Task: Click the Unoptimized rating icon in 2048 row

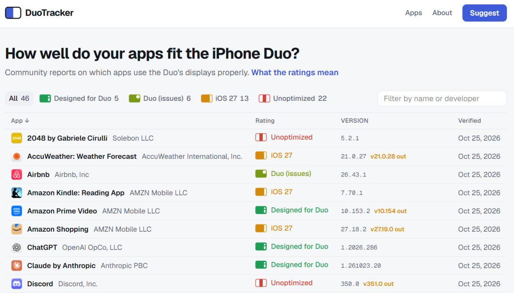Action: (x=261, y=137)
